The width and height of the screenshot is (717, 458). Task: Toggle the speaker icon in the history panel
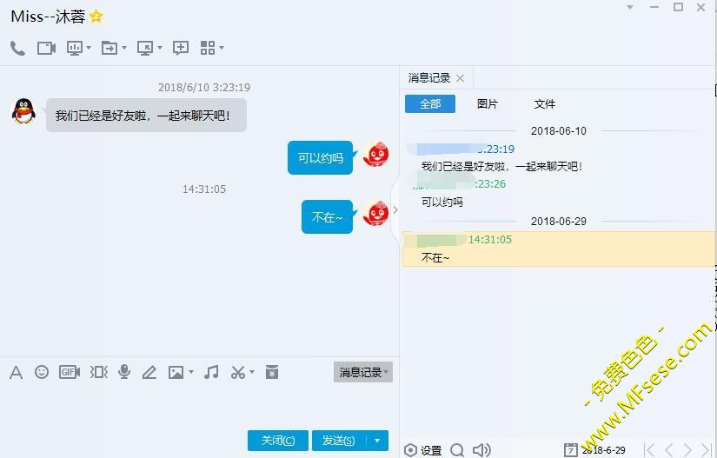[481, 449]
